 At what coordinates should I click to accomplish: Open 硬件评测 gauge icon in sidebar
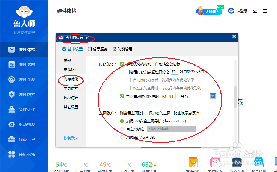(12, 80)
